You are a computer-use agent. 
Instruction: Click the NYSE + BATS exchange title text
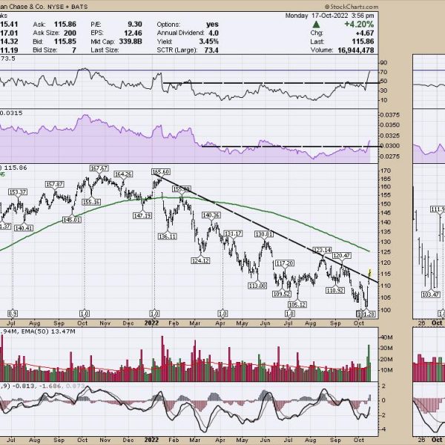pos(67,7)
